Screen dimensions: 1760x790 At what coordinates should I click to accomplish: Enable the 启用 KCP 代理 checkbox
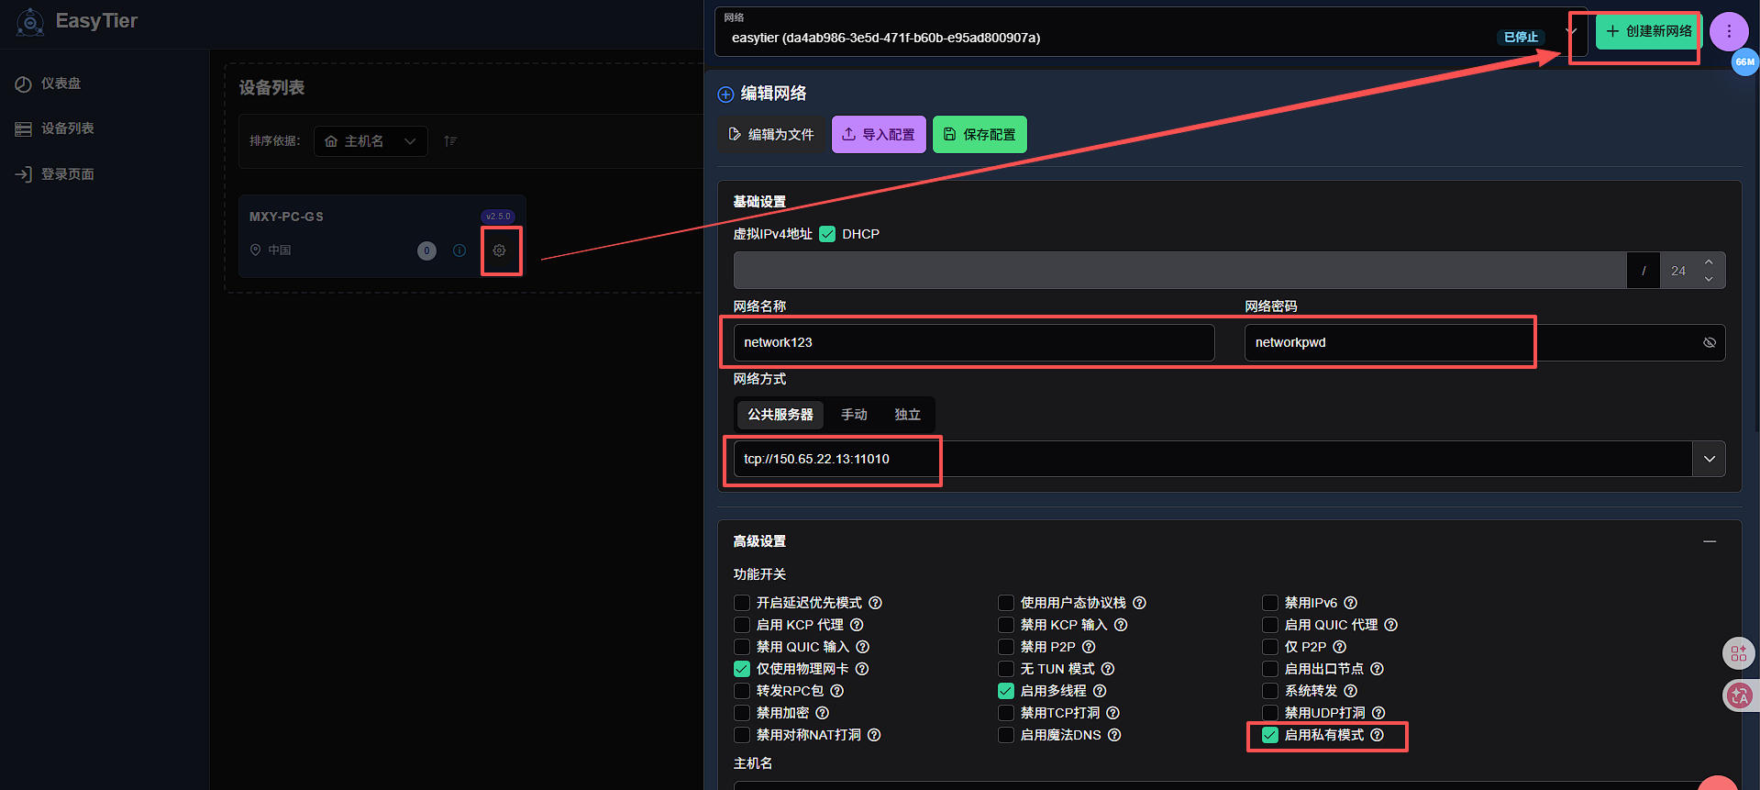click(742, 625)
